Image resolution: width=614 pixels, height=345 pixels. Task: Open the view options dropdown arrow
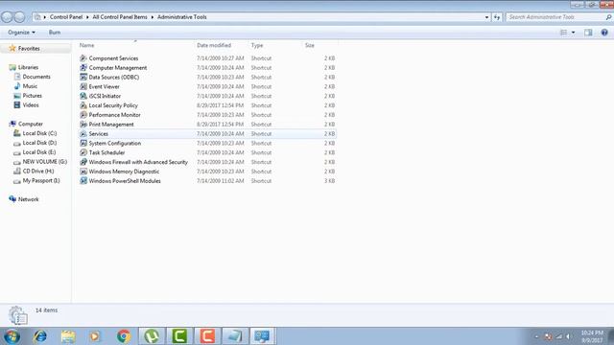[x=574, y=33]
